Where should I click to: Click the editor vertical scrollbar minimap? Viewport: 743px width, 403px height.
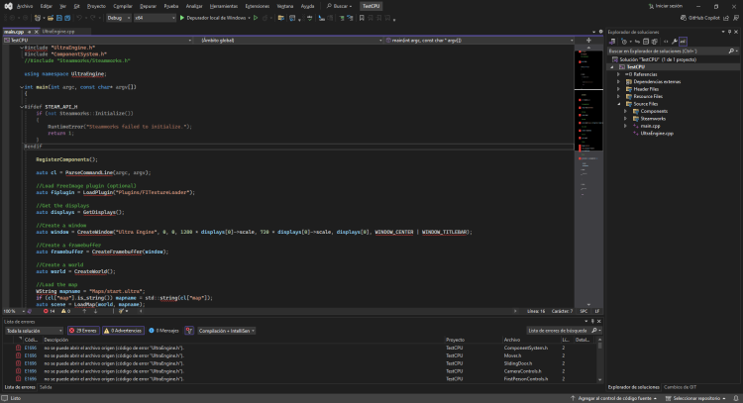pos(588,175)
